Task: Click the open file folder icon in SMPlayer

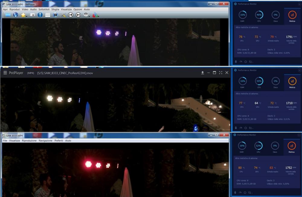Action: pyautogui.click(x=8, y=15)
